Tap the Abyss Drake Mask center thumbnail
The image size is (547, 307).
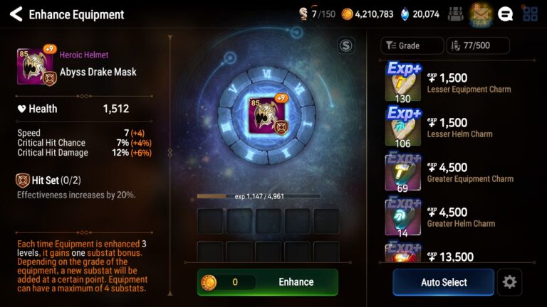267,115
